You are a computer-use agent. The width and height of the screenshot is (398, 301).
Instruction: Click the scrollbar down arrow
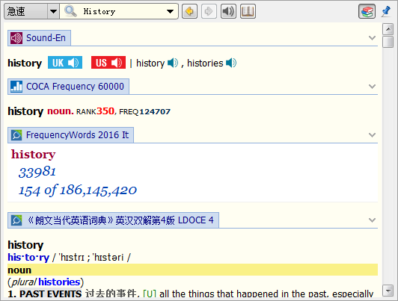tap(388, 291)
